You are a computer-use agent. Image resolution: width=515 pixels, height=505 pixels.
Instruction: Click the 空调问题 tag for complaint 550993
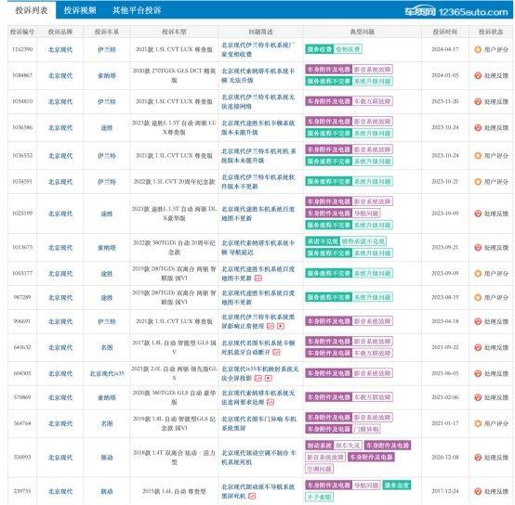click(319, 469)
